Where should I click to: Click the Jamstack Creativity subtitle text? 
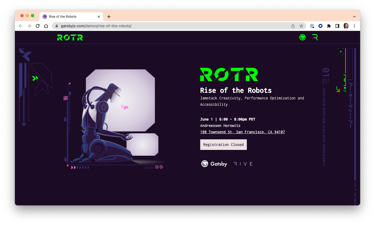point(252,101)
